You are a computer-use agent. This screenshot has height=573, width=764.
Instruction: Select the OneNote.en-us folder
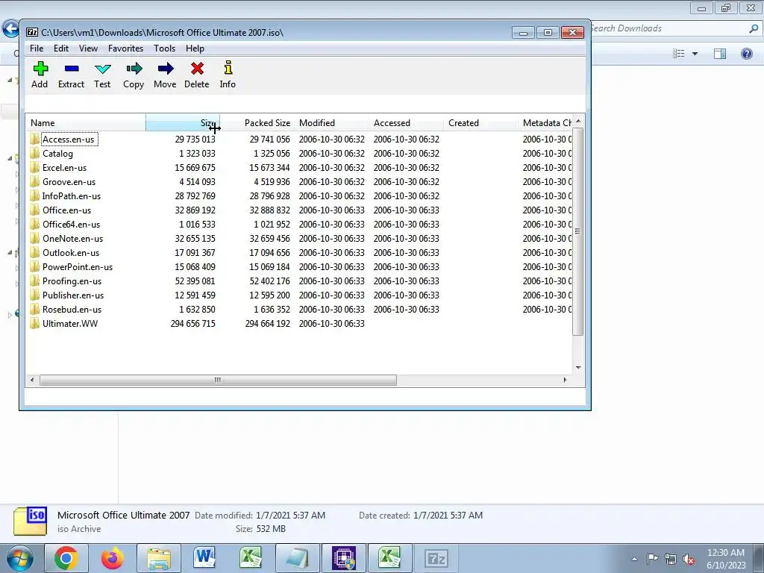[x=72, y=238]
